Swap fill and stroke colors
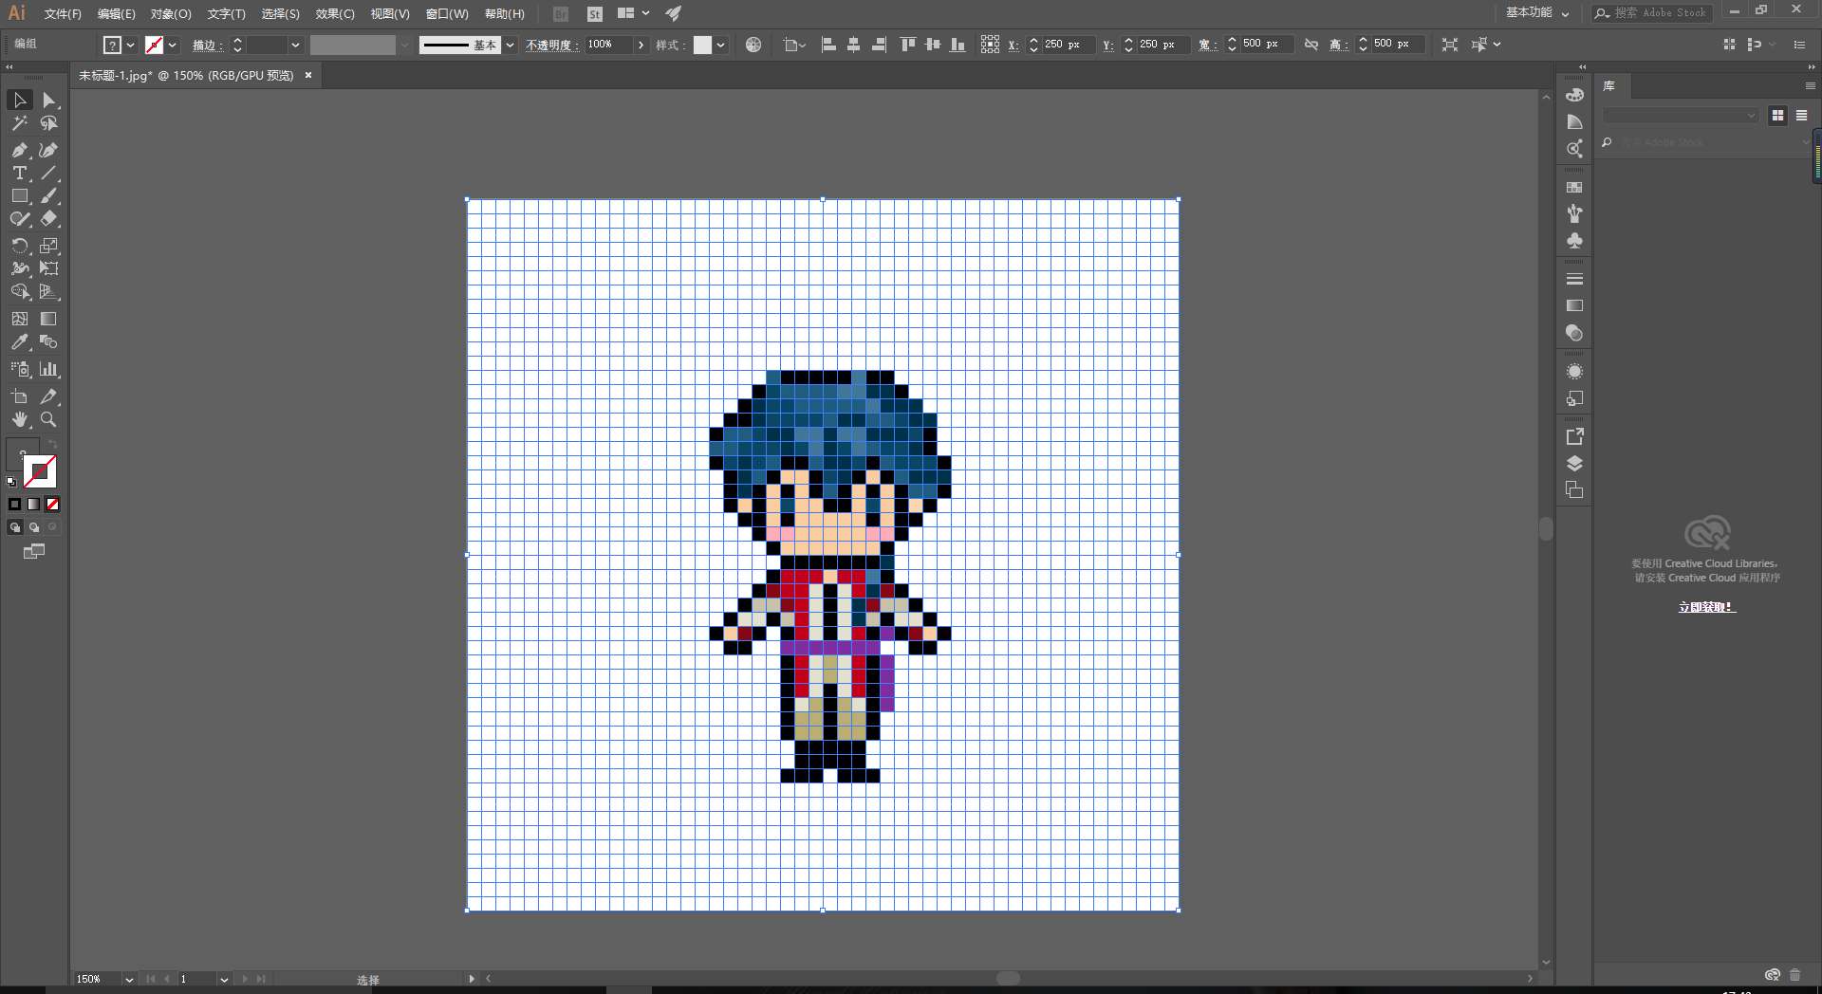This screenshot has height=994, width=1822. (53, 444)
